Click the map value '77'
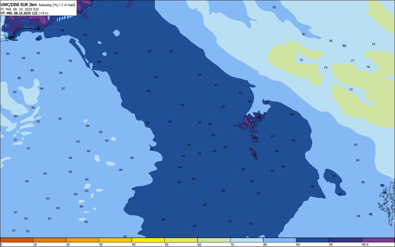The height and width of the screenshot is (247, 395). [x=352, y=61]
